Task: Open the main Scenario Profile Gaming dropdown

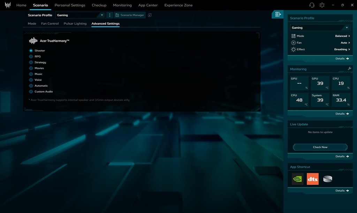Action: tap(80, 15)
